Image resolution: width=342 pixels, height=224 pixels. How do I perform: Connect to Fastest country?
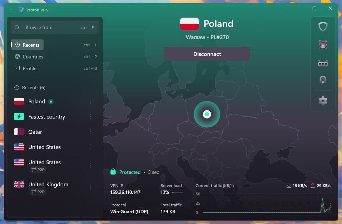(x=47, y=117)
